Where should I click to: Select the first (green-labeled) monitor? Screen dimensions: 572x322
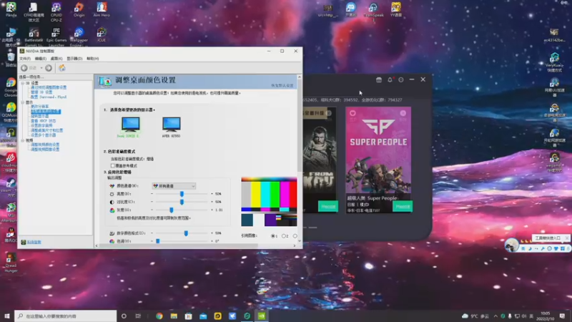point(130,127)
